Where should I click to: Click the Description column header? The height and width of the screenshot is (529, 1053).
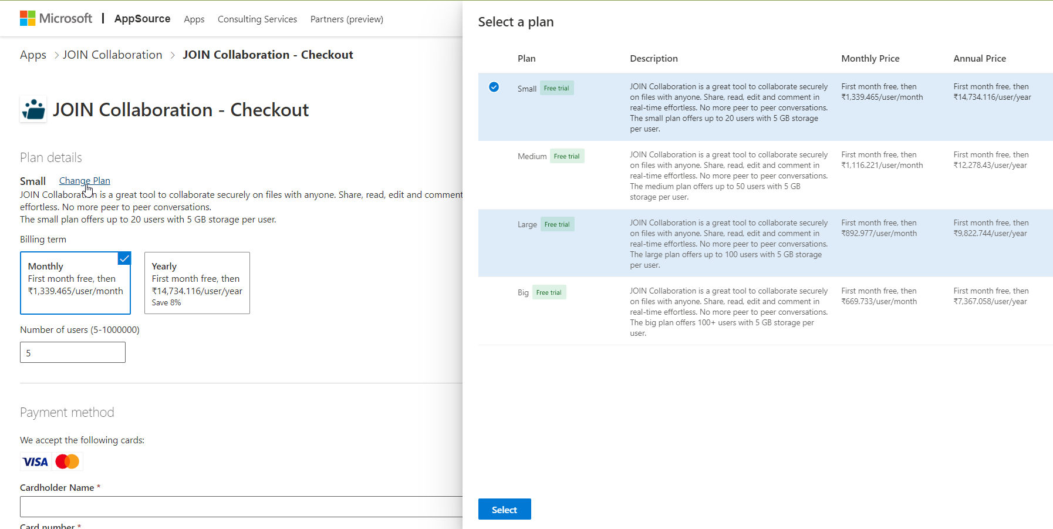point(654,58)
